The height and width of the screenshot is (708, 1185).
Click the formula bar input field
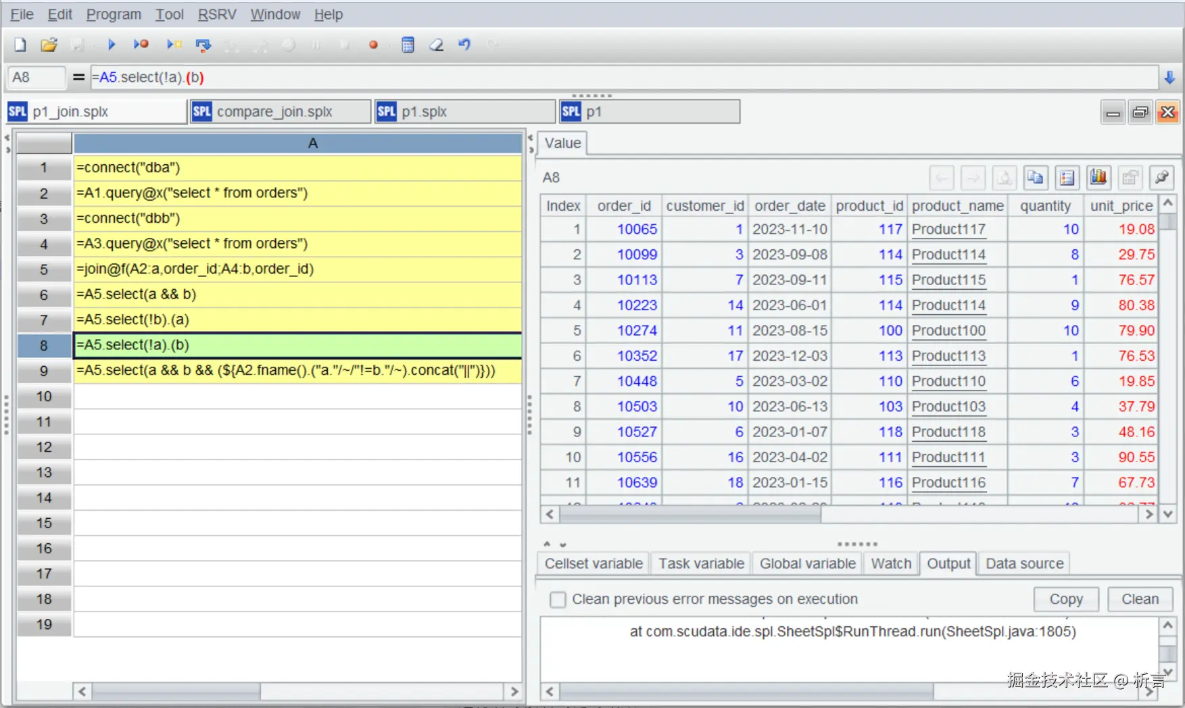[623, 78]
